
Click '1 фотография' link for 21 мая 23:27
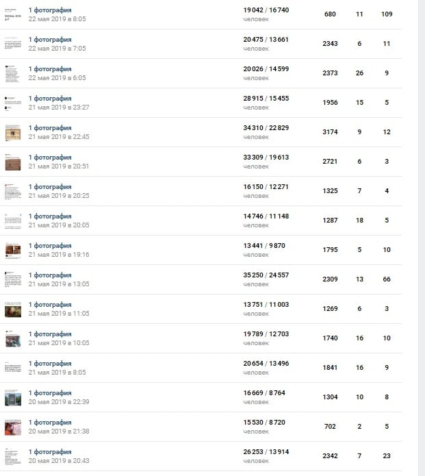pos(50,99)
